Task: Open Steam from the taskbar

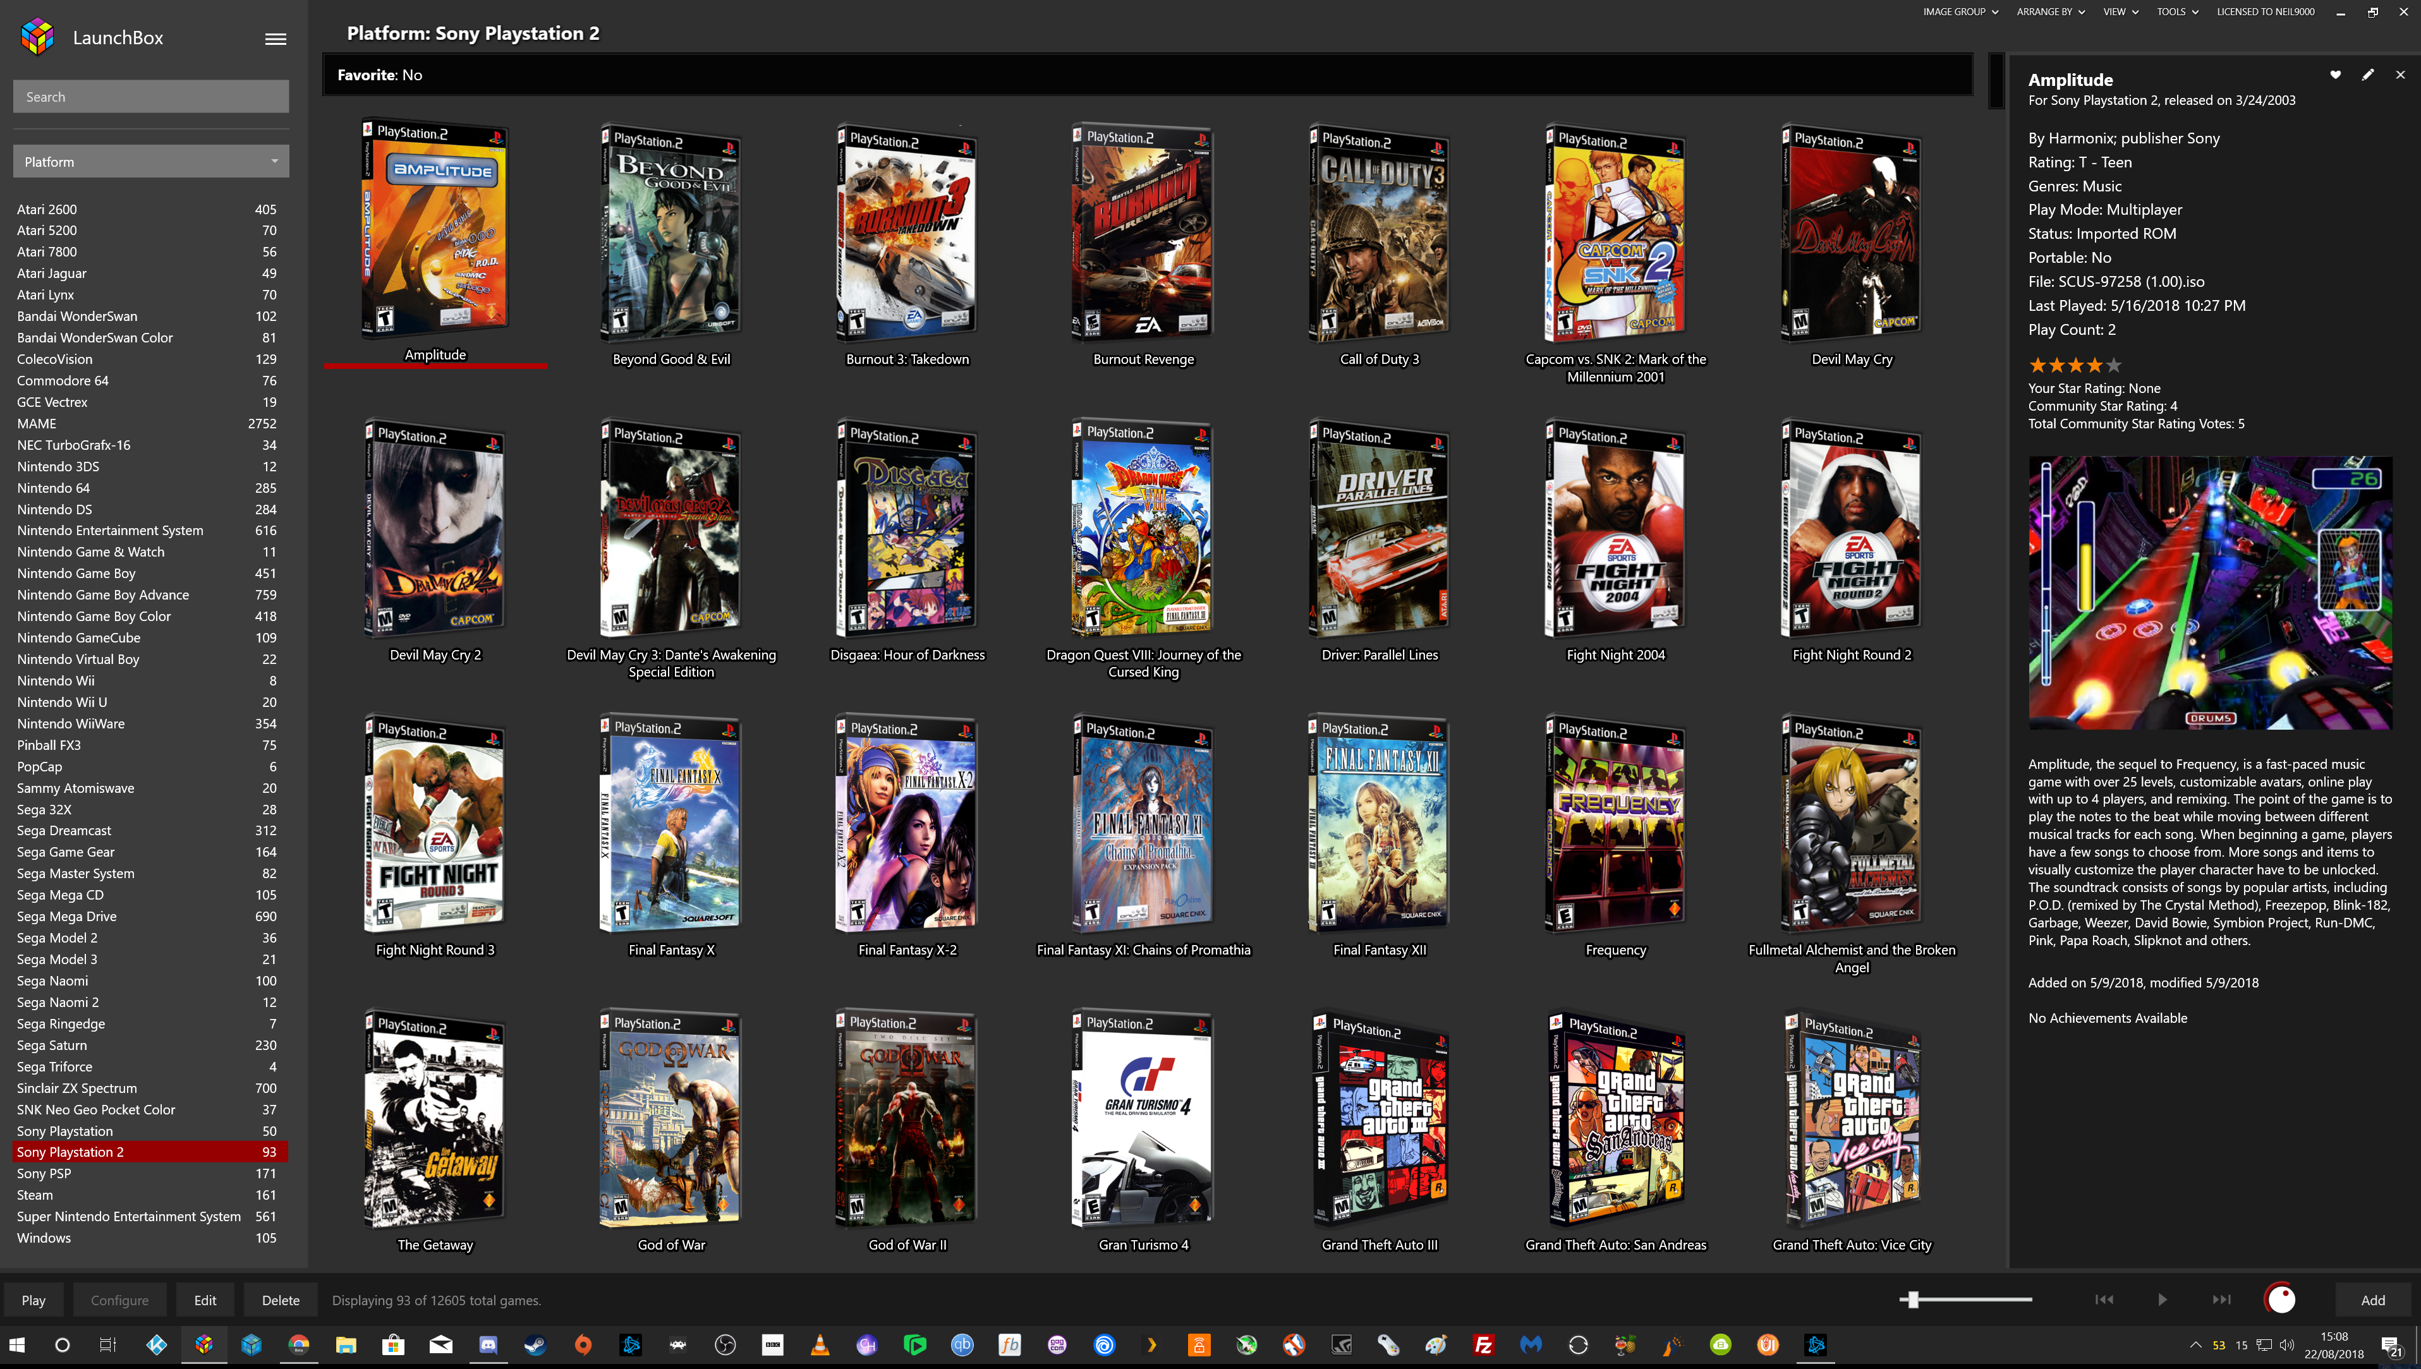Action: click(x=535, y=1344)
